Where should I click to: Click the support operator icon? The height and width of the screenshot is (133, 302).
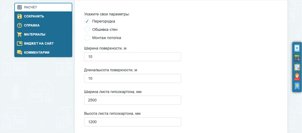click(297, 77)
